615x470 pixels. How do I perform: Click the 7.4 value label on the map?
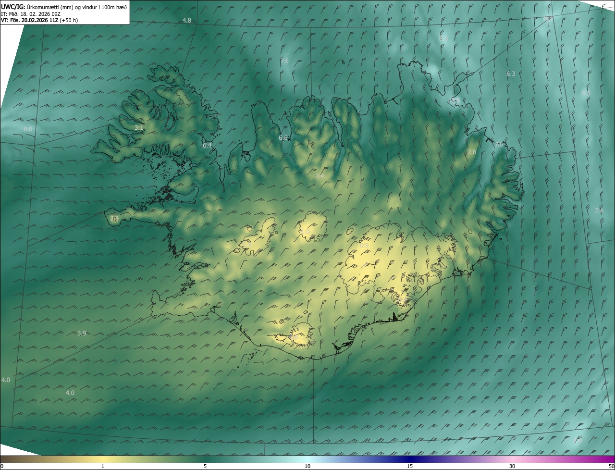click(x=599, y=211)
